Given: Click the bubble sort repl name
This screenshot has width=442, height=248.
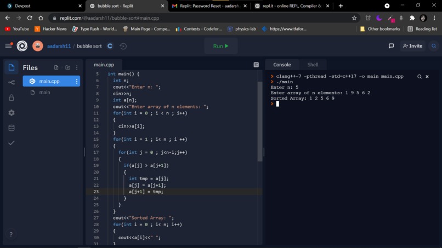Looking at the screenshot, I should pyautogui.click(x=89, y=46).
